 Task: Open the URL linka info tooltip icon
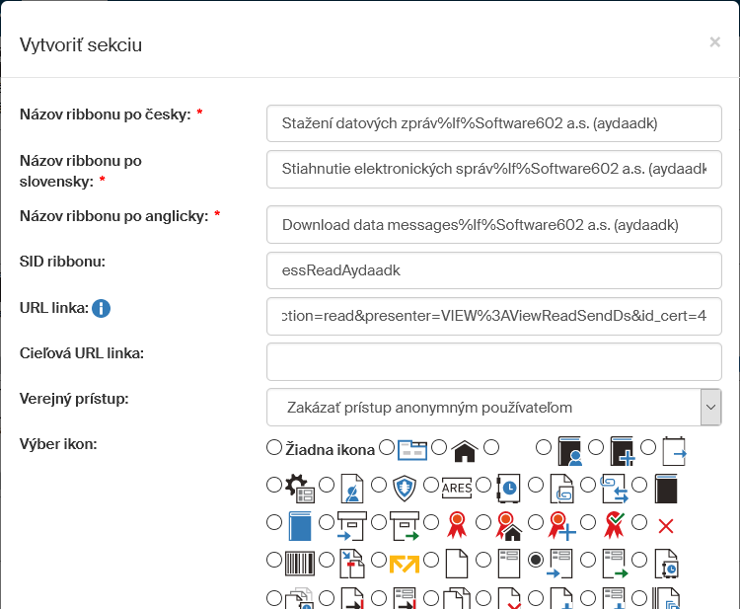click(101, 309)
